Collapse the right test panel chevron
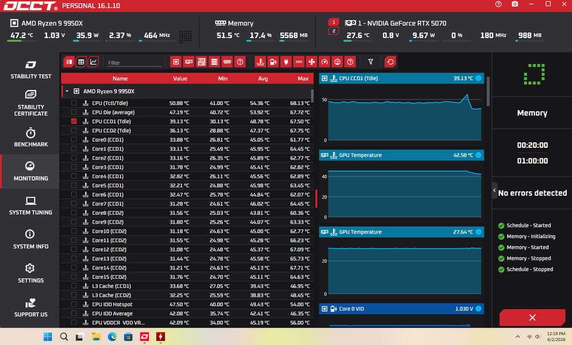 495,190
